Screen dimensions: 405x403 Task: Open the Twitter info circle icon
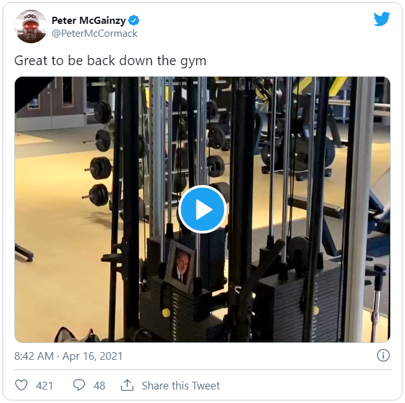tap(383, 355)
